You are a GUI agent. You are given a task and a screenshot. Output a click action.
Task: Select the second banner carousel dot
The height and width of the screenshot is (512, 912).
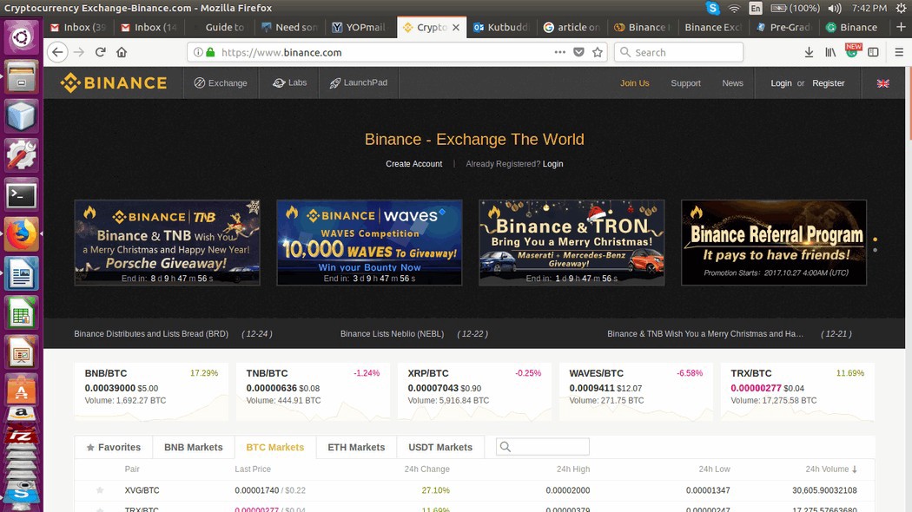875,250
